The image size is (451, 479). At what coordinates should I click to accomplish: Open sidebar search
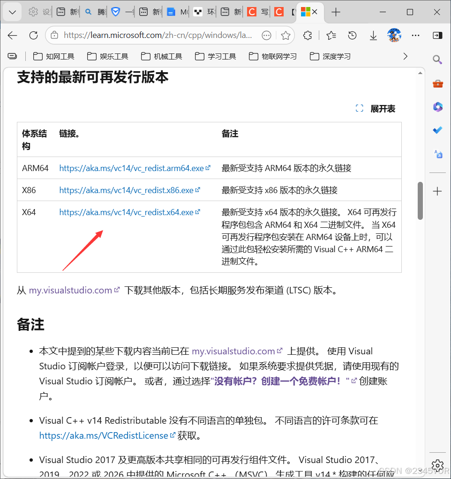[x=437, y=60]
